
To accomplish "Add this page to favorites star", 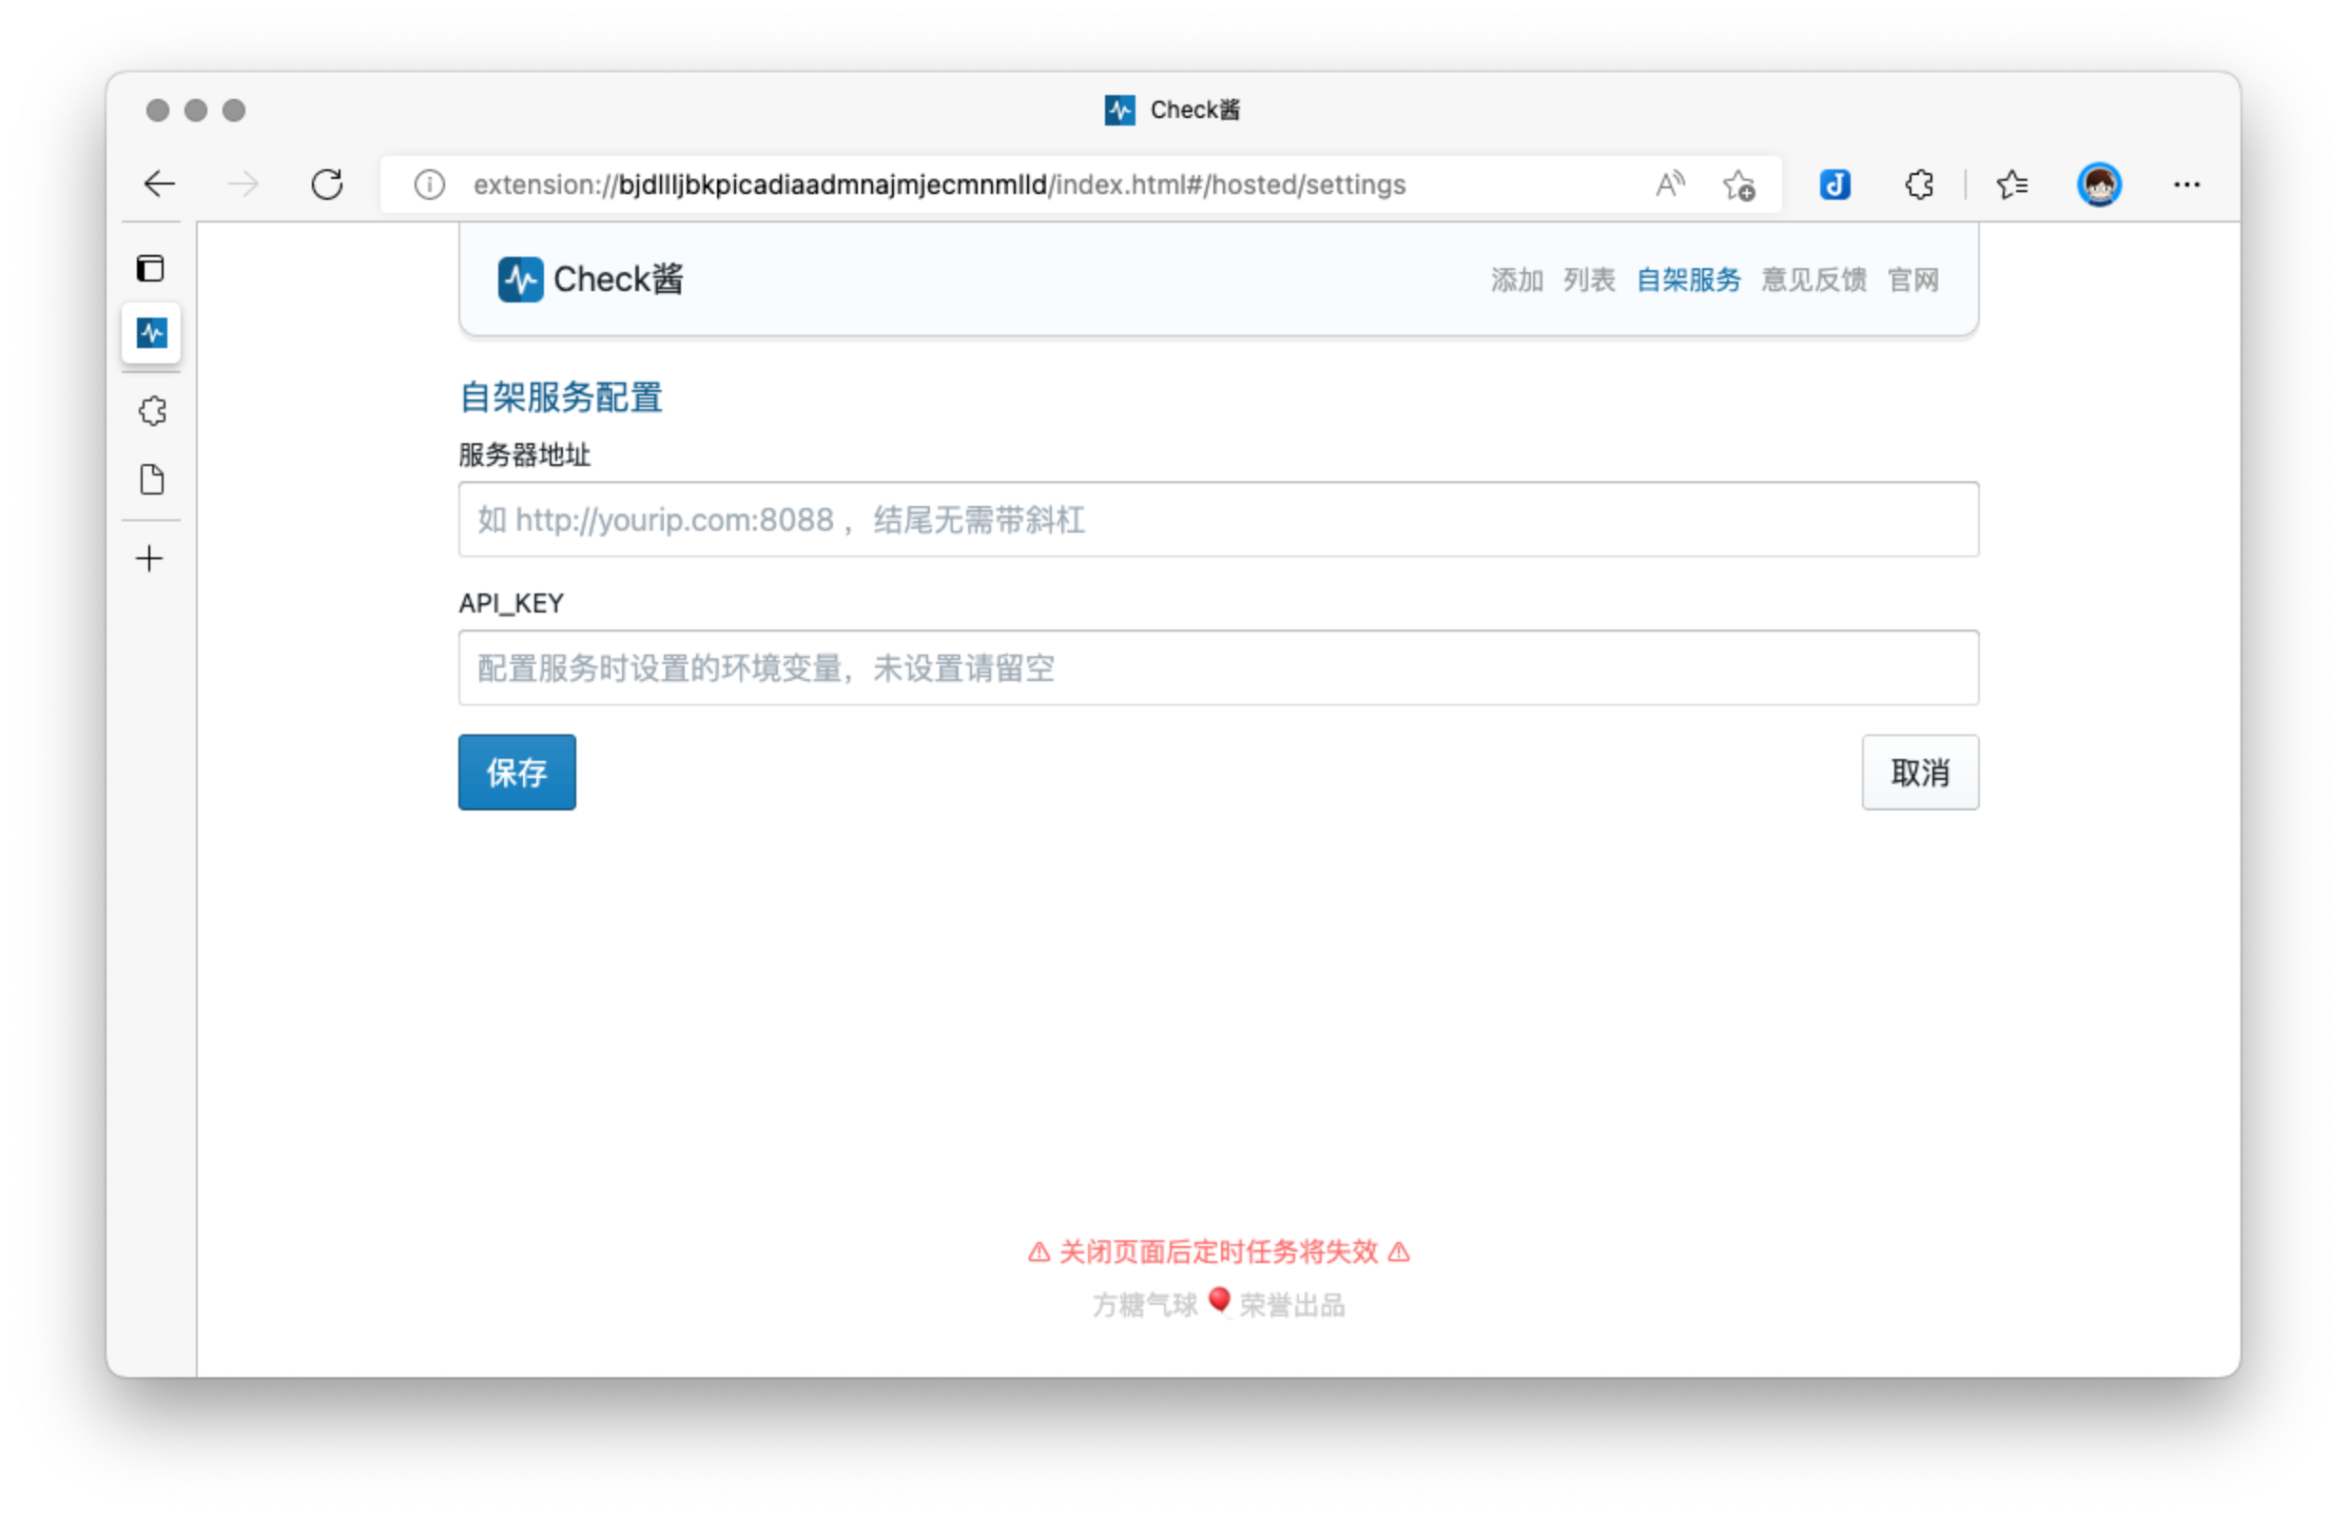I will coord(1739,185).
